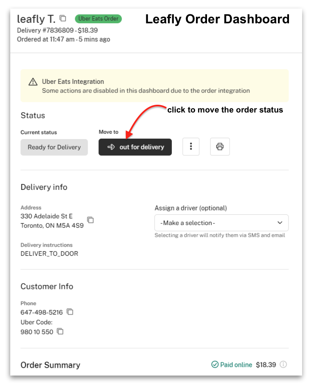314x387 pixels.
Task: Click the 330 Adelaide St E address
Action: (46, 216)
